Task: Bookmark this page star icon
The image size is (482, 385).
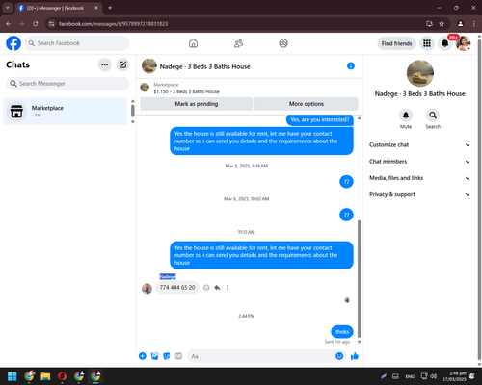Action: click(x=442, y=24)
